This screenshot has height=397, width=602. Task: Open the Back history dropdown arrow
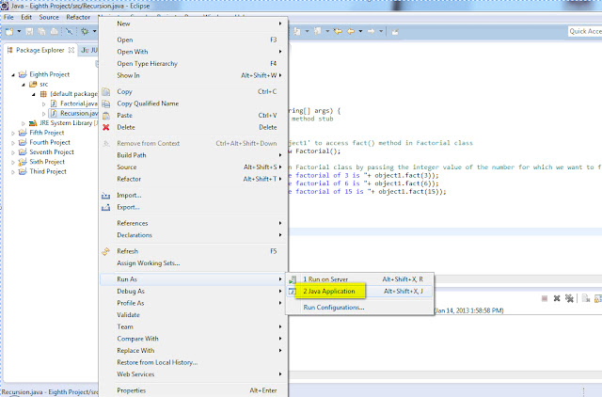click(360, 31)
